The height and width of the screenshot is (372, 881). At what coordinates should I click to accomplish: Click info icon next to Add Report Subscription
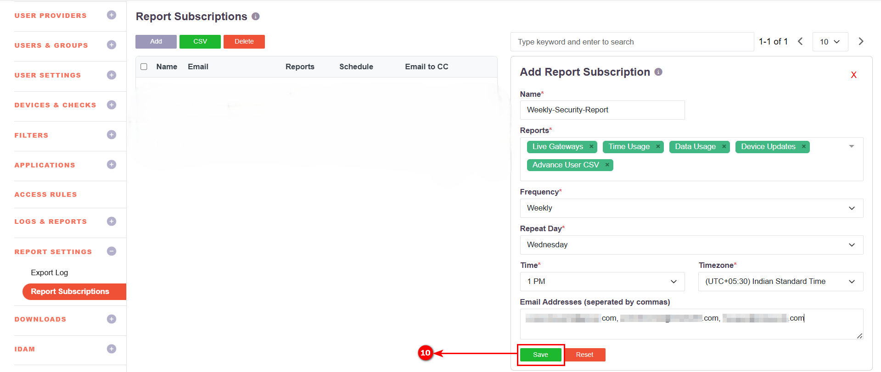point(658,72)
